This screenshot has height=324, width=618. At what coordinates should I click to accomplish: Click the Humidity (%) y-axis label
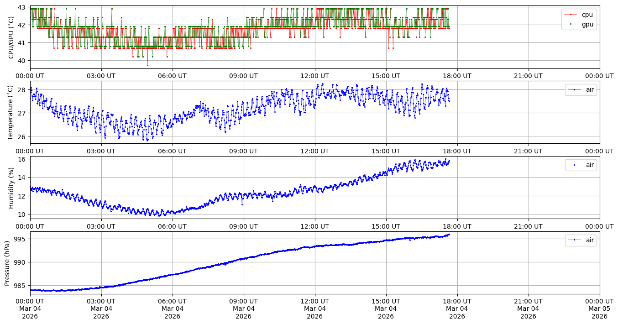click(11, 188)
